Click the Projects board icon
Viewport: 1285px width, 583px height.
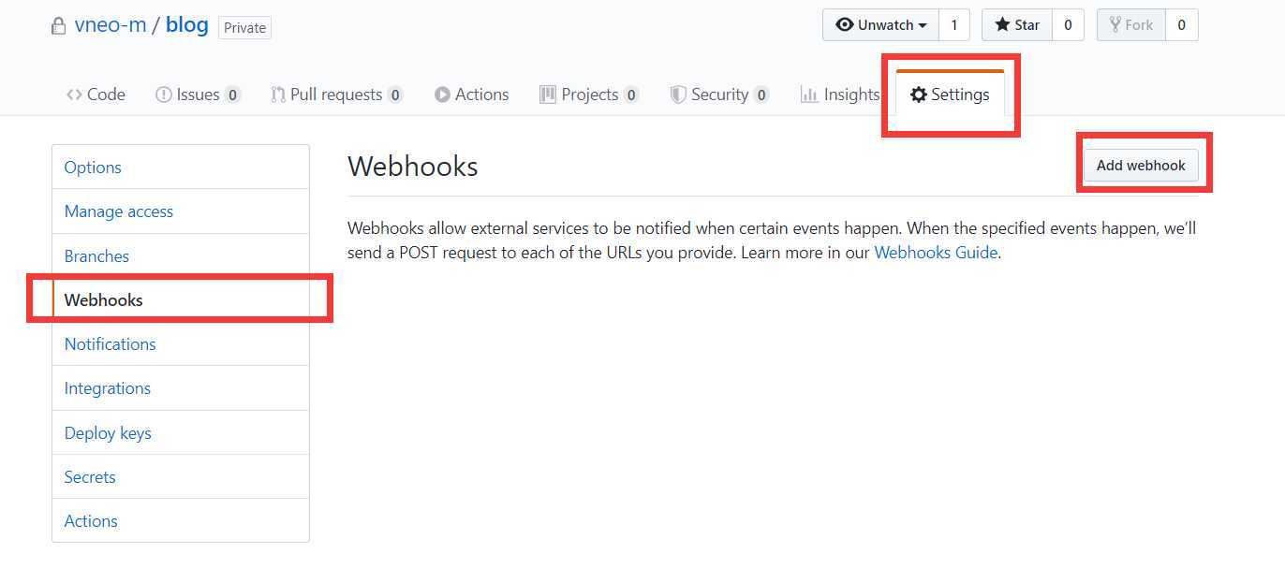[x=548, y=95]
